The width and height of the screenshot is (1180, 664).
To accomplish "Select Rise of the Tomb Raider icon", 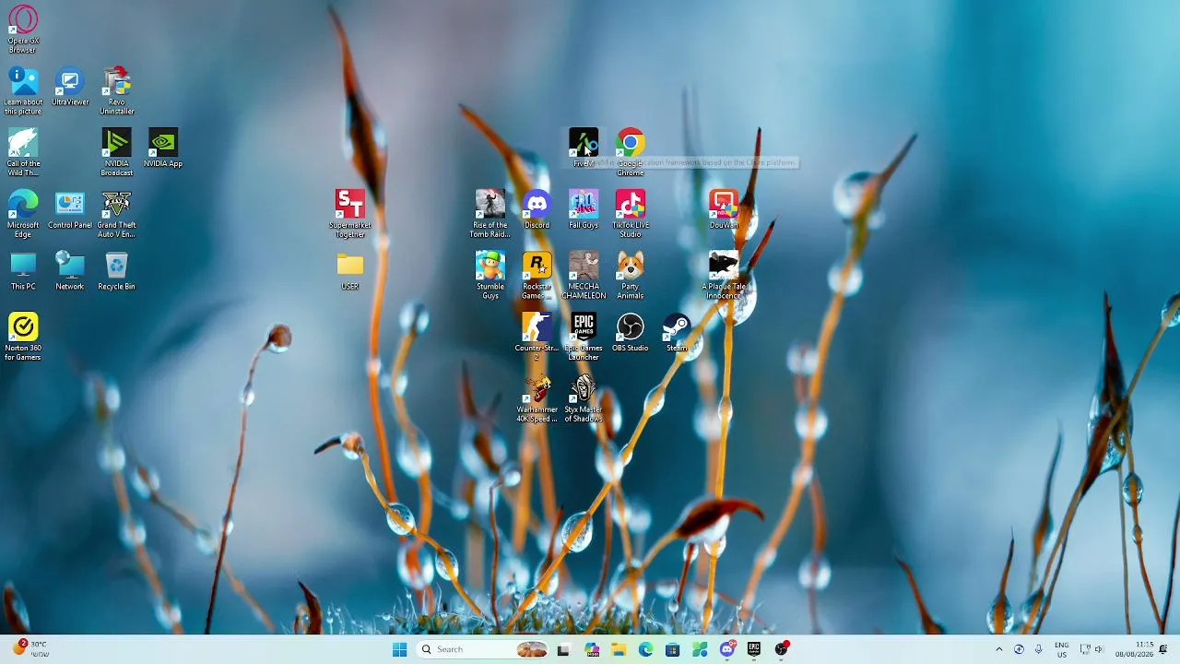I will (490, 214).
